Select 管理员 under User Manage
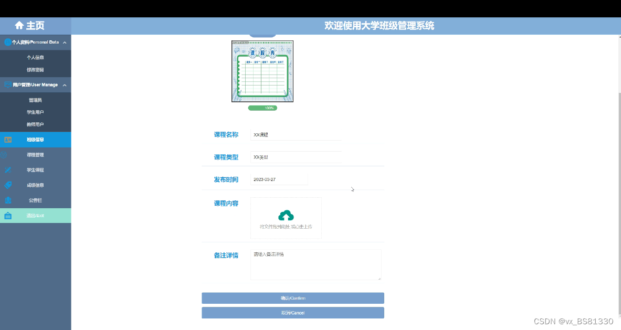 pyautogui.click(x=35, y=100)
